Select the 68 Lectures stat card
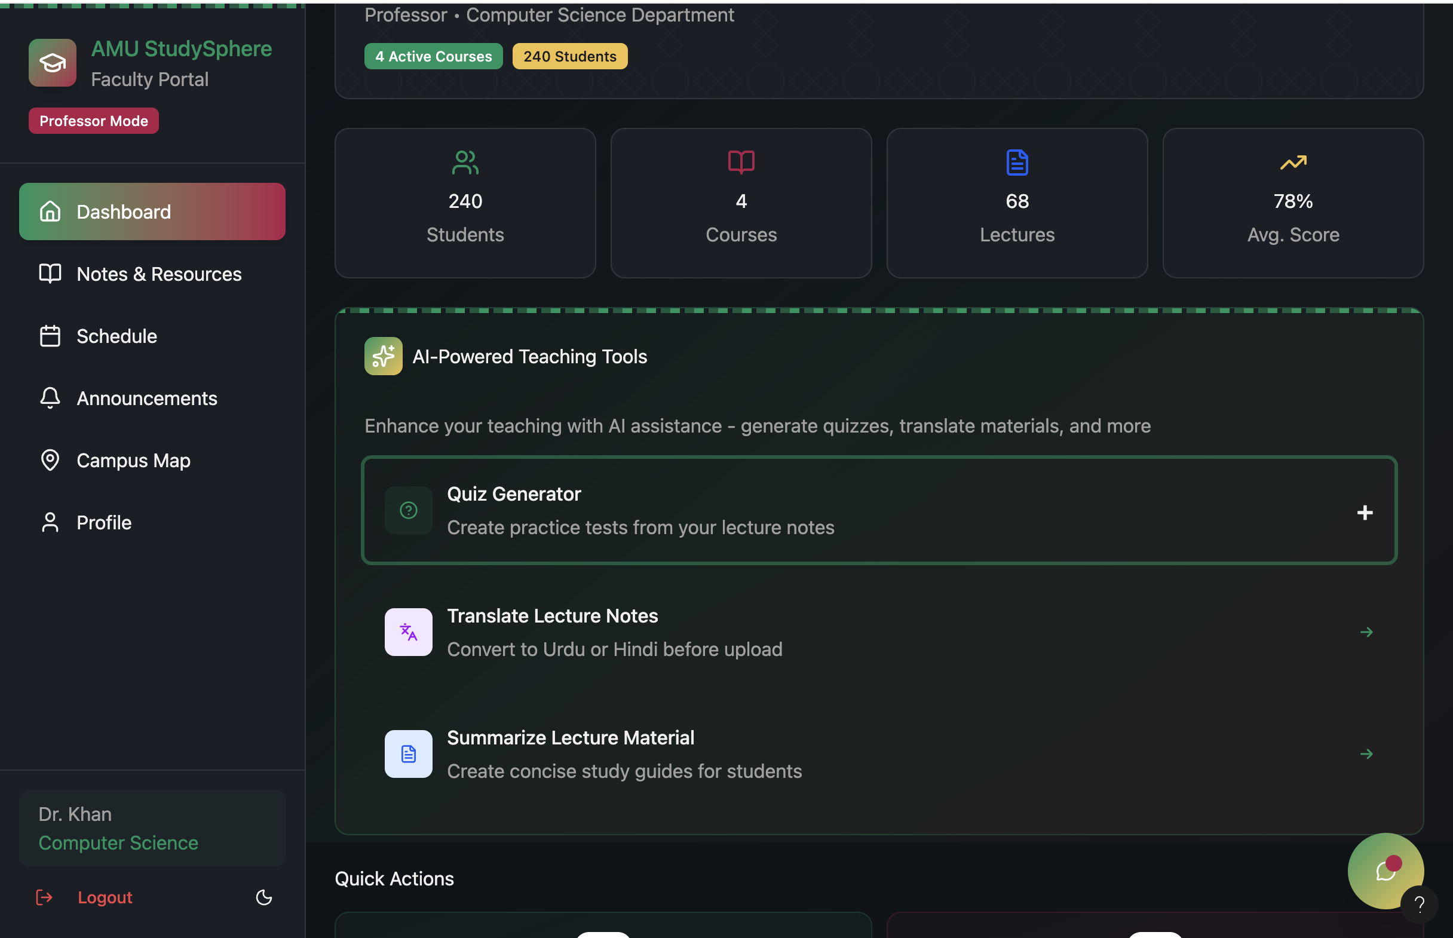Screen dimensions: 1453x938 pos(1016,203)
